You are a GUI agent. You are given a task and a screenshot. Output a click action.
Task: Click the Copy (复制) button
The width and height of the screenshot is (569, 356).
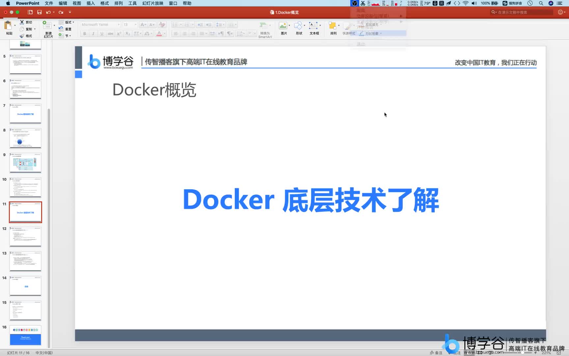point(26,29)
